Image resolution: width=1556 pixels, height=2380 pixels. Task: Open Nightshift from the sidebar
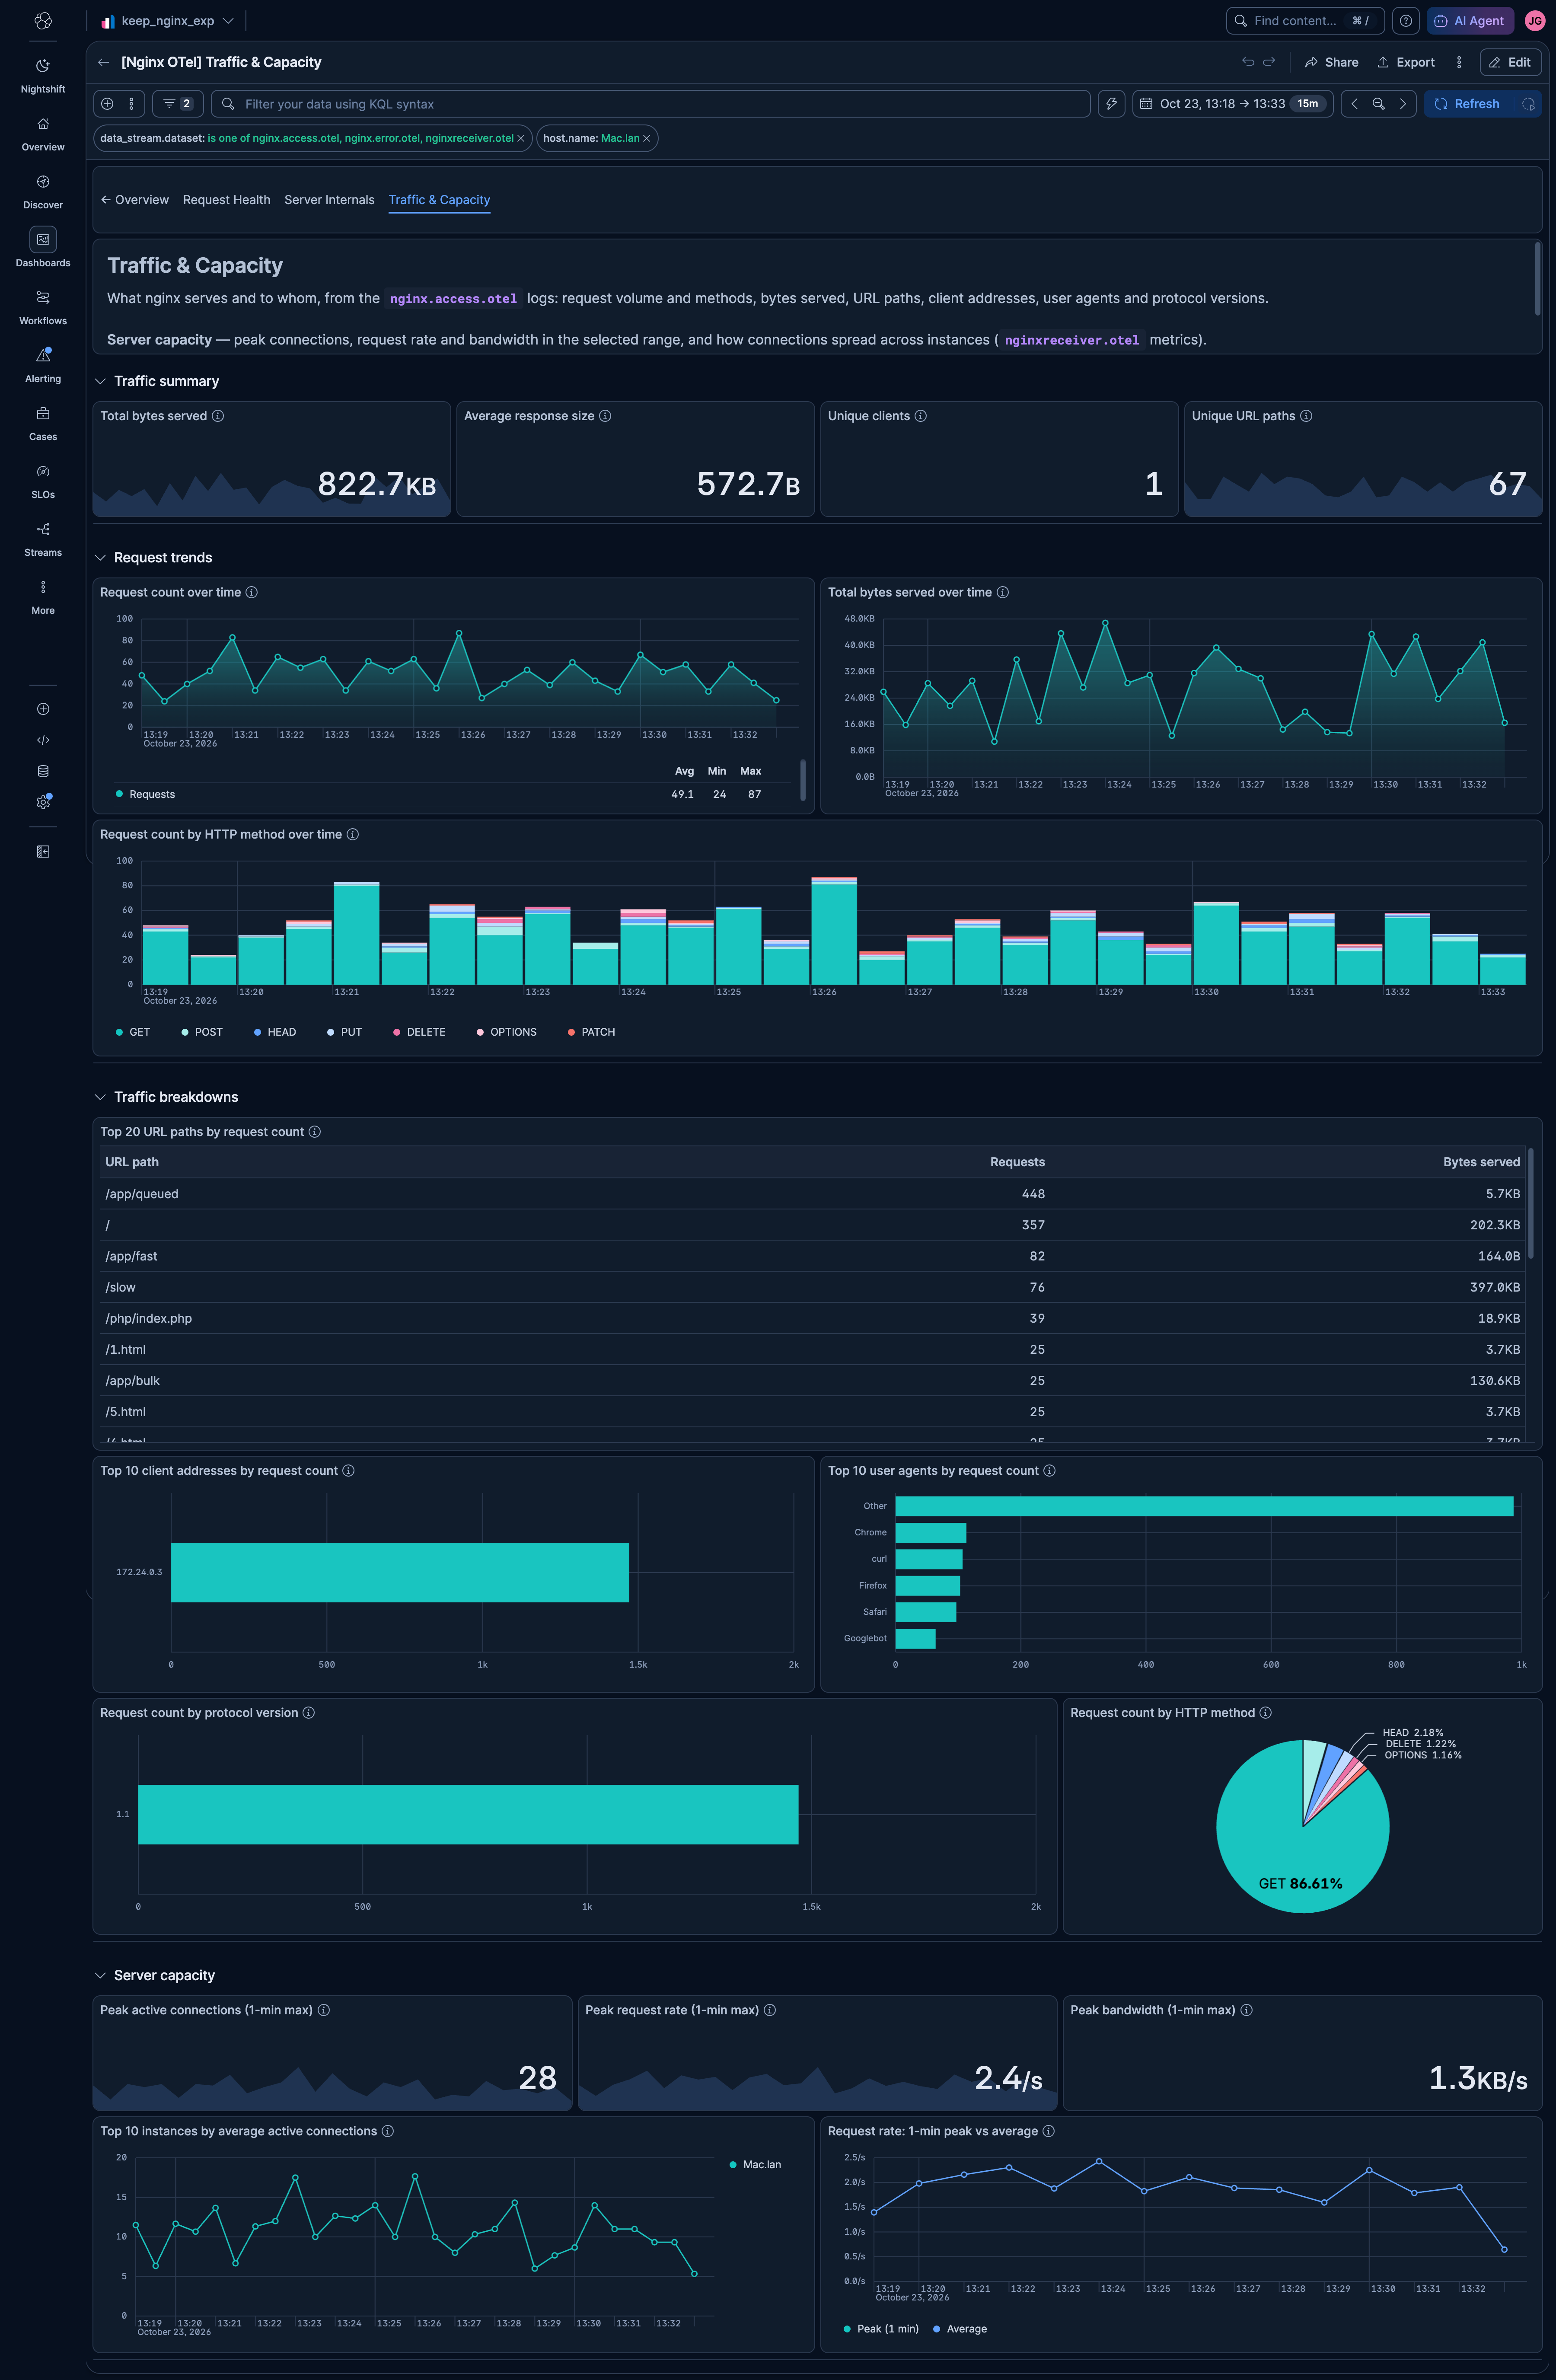[43, 76]
